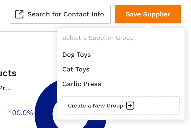Click the Contact Info wording in search button

(84, 14)
